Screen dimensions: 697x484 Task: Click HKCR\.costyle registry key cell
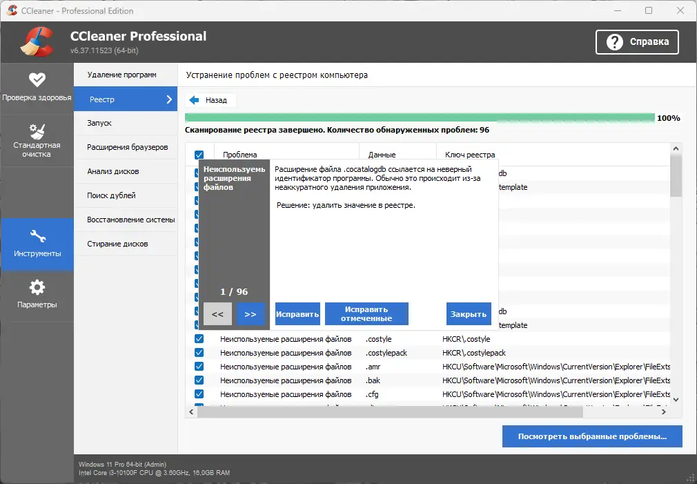click(x=467, y=339)
